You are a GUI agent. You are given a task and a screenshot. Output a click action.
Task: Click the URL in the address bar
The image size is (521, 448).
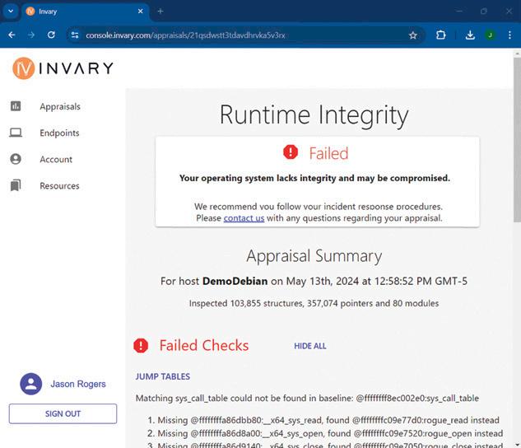click(185, 35)
